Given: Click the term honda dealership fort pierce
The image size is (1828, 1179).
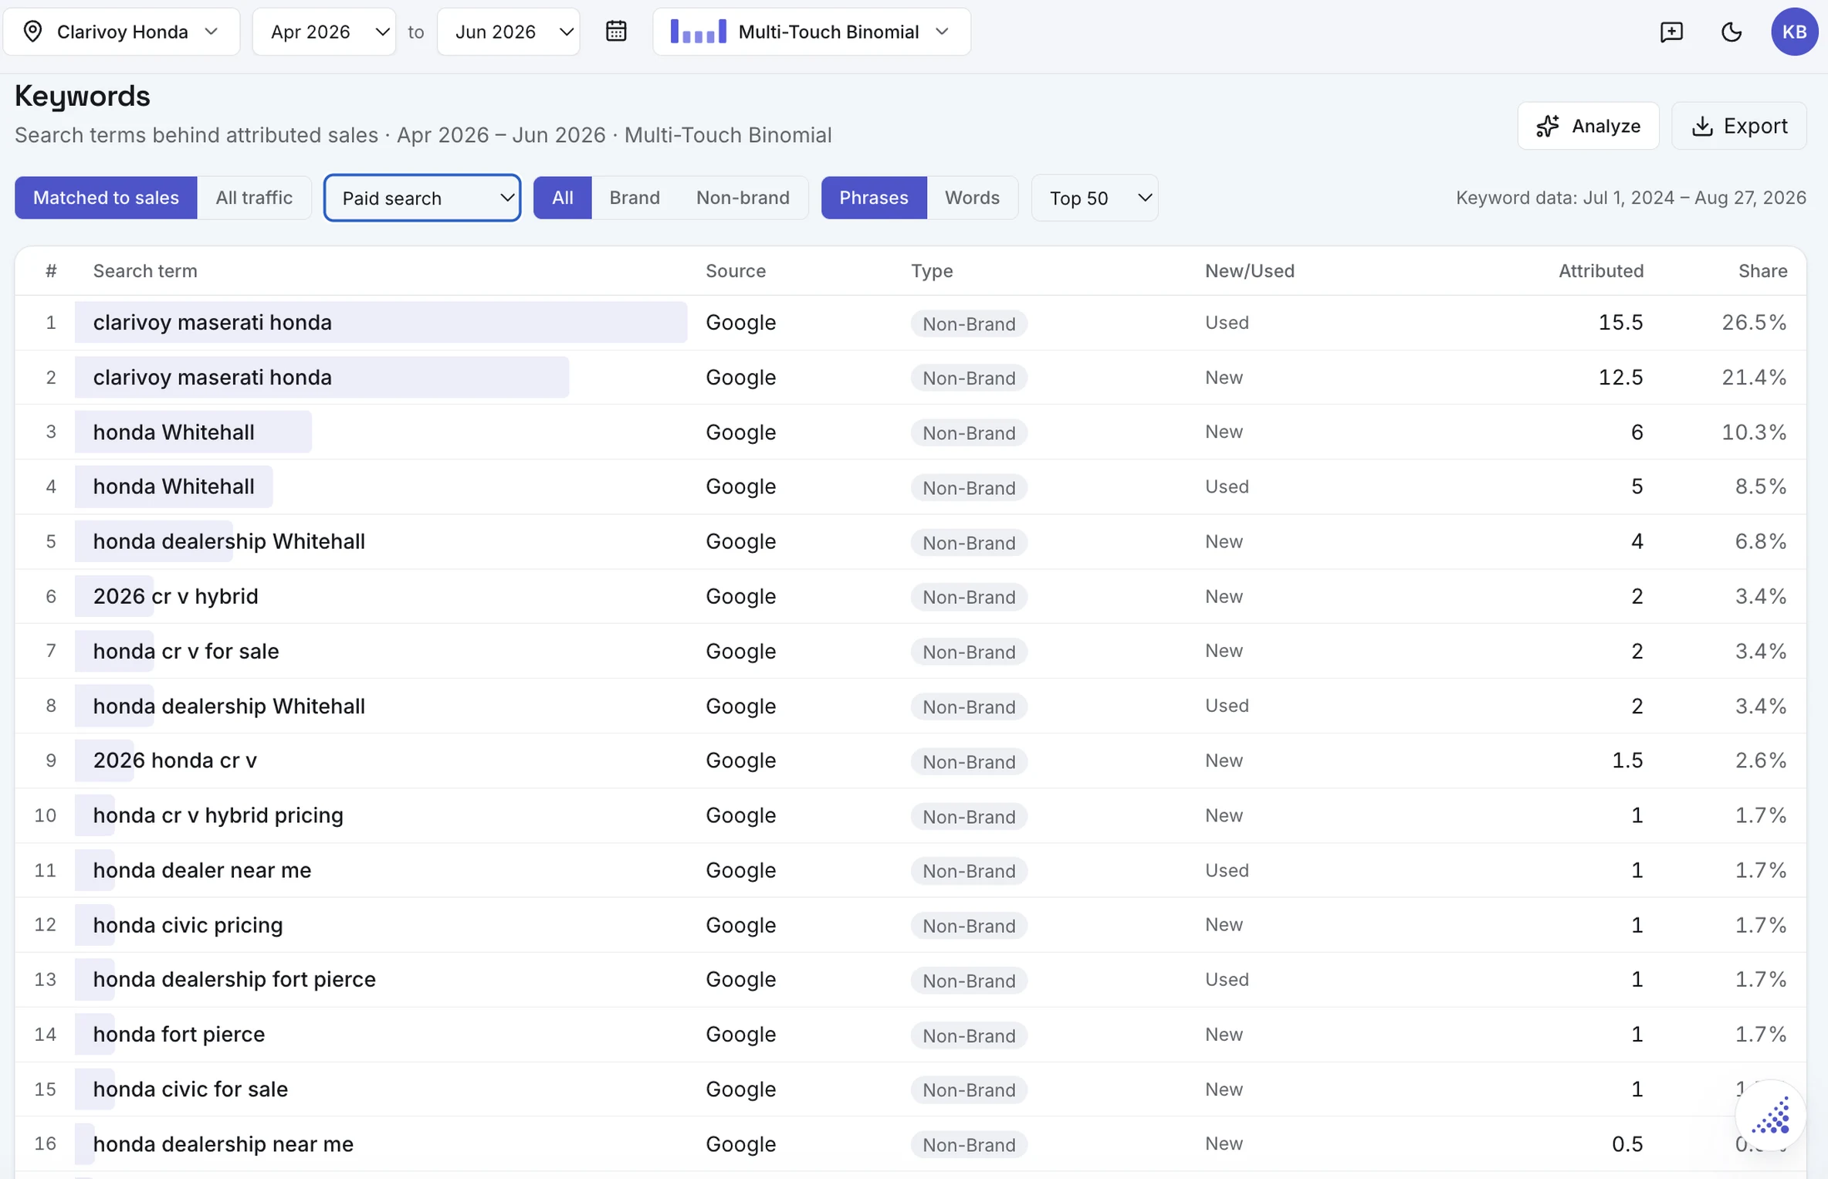Looking at the screenshot, I should point(235,979).
